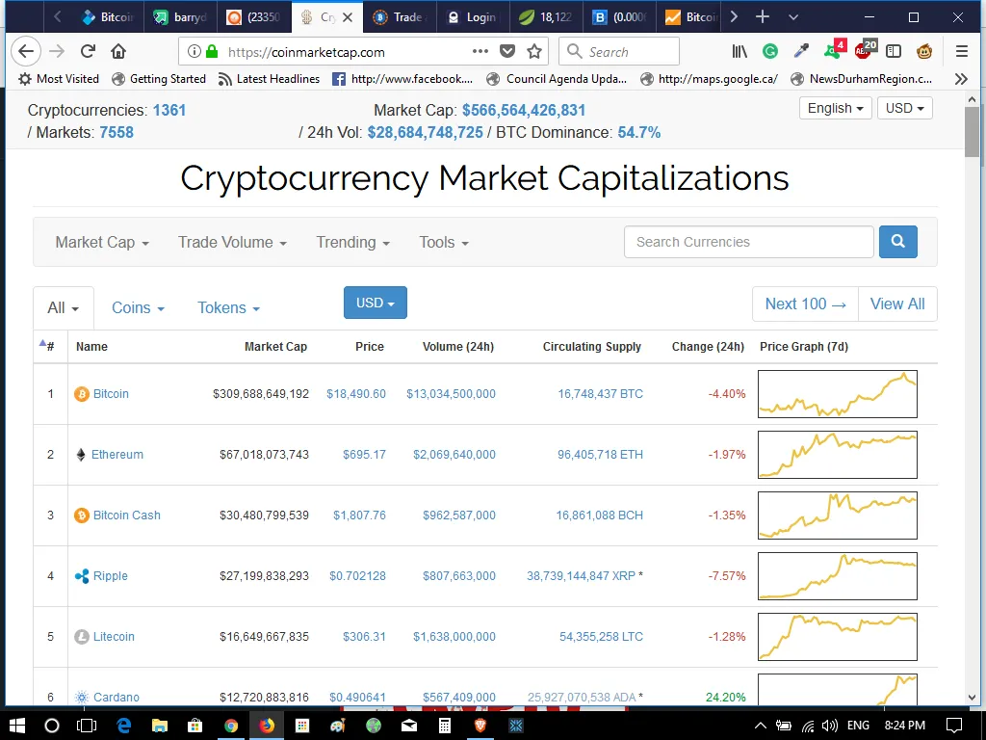This screenshot has height=740, width=986.
Task: Click the View All button
Action: [x=897, y=304]
